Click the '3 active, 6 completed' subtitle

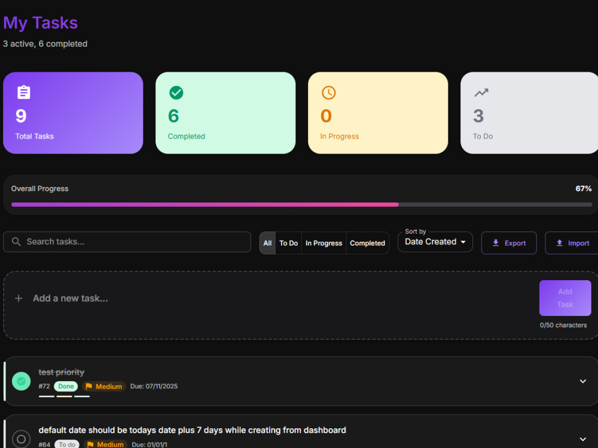(45, 44)
